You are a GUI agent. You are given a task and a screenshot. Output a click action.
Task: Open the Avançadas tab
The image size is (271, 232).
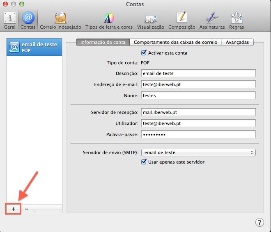[238, 42]
